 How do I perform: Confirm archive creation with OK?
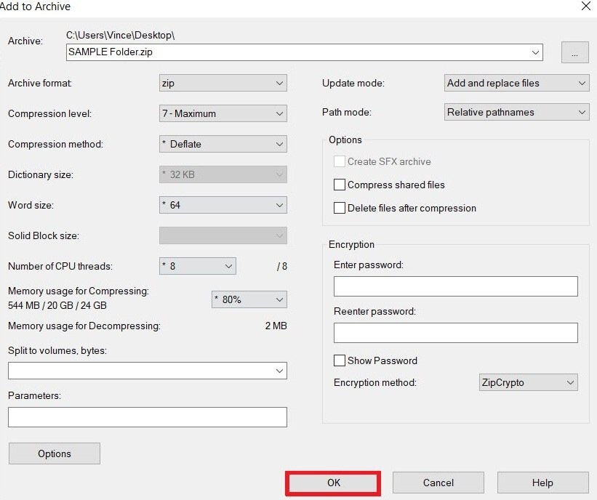pos(332,482)
